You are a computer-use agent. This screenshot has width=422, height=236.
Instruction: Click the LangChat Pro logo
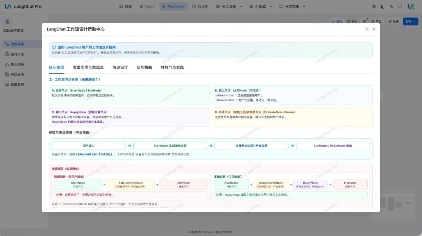point(23,6)
